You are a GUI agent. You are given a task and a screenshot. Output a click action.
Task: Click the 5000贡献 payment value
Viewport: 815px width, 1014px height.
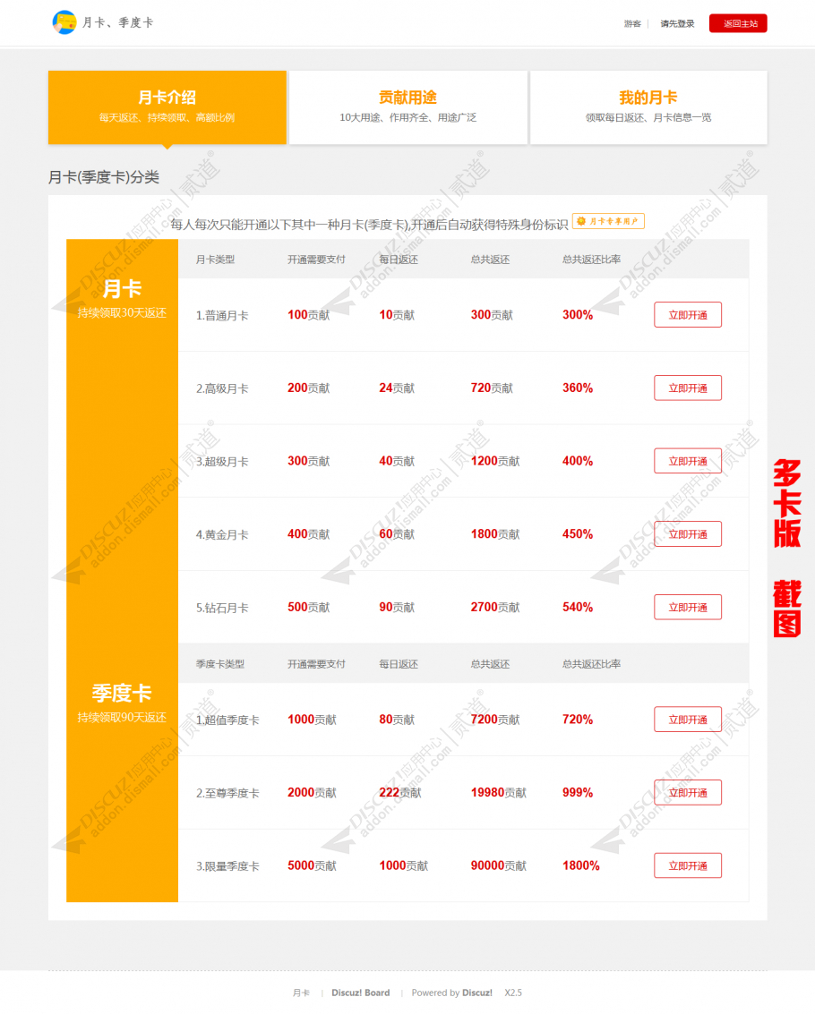coord(312,866)
